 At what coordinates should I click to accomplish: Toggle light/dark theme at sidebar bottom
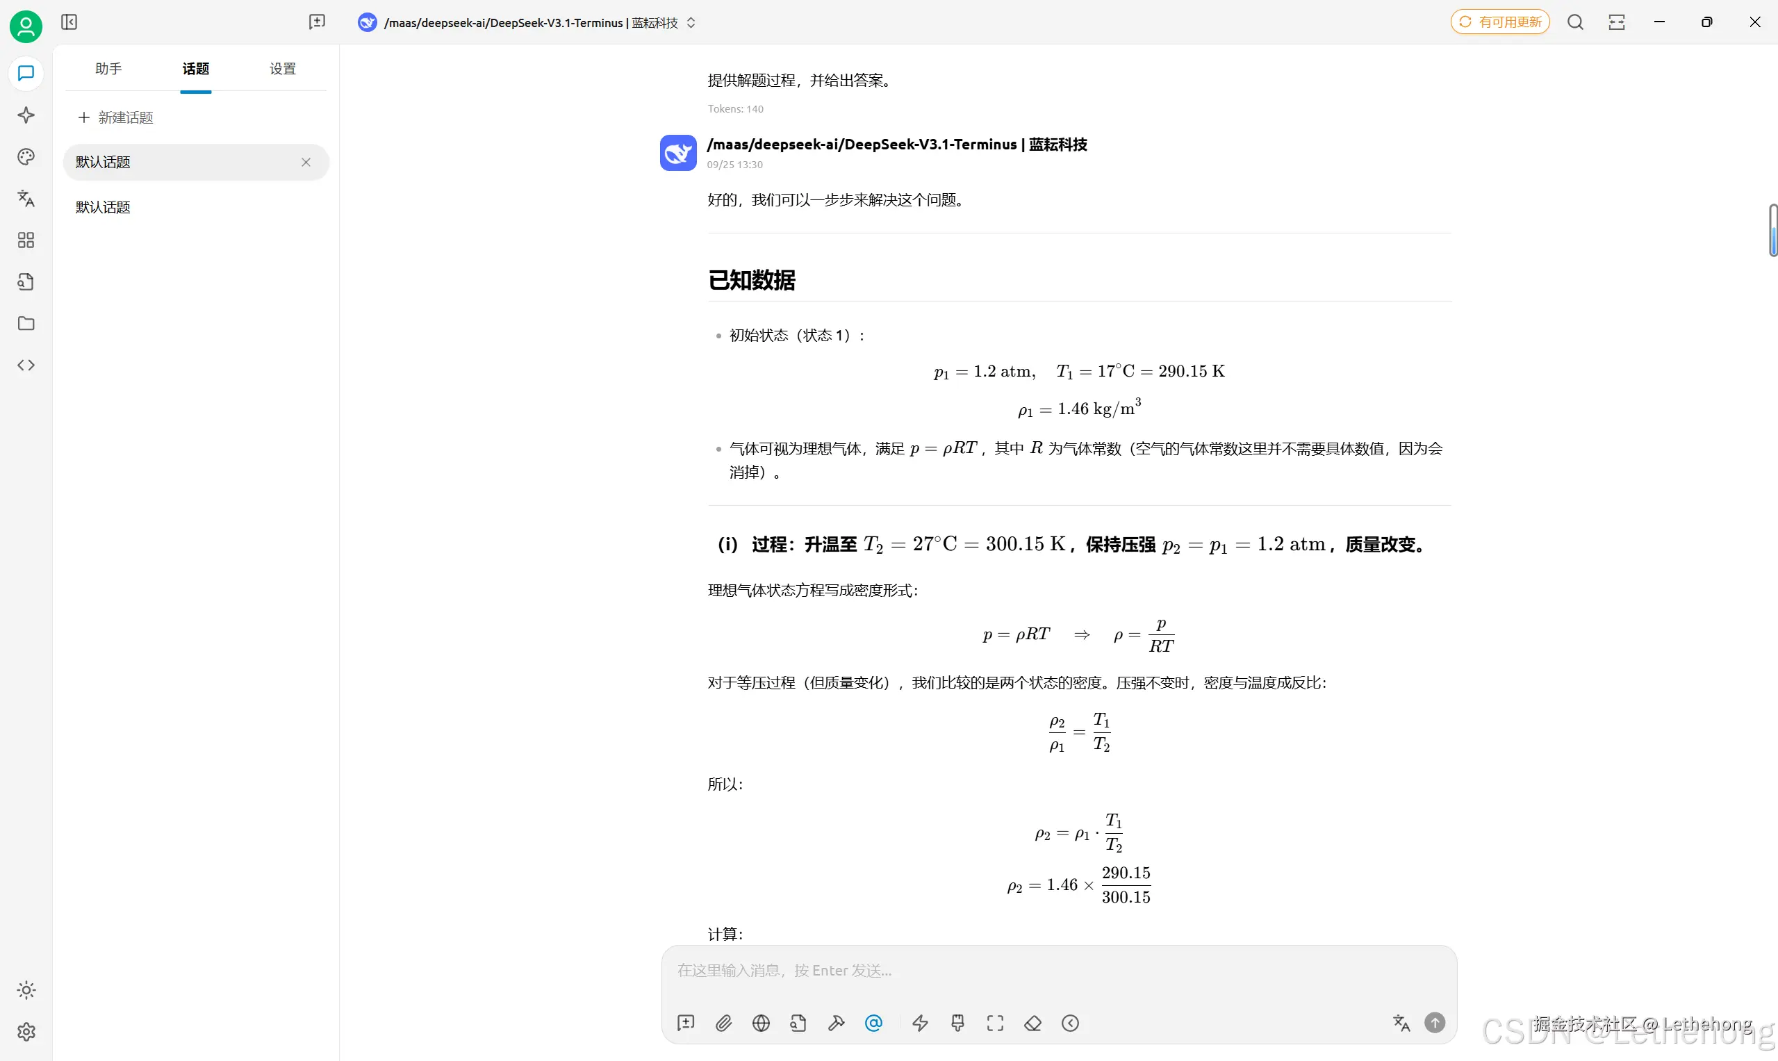coord(26,990)
